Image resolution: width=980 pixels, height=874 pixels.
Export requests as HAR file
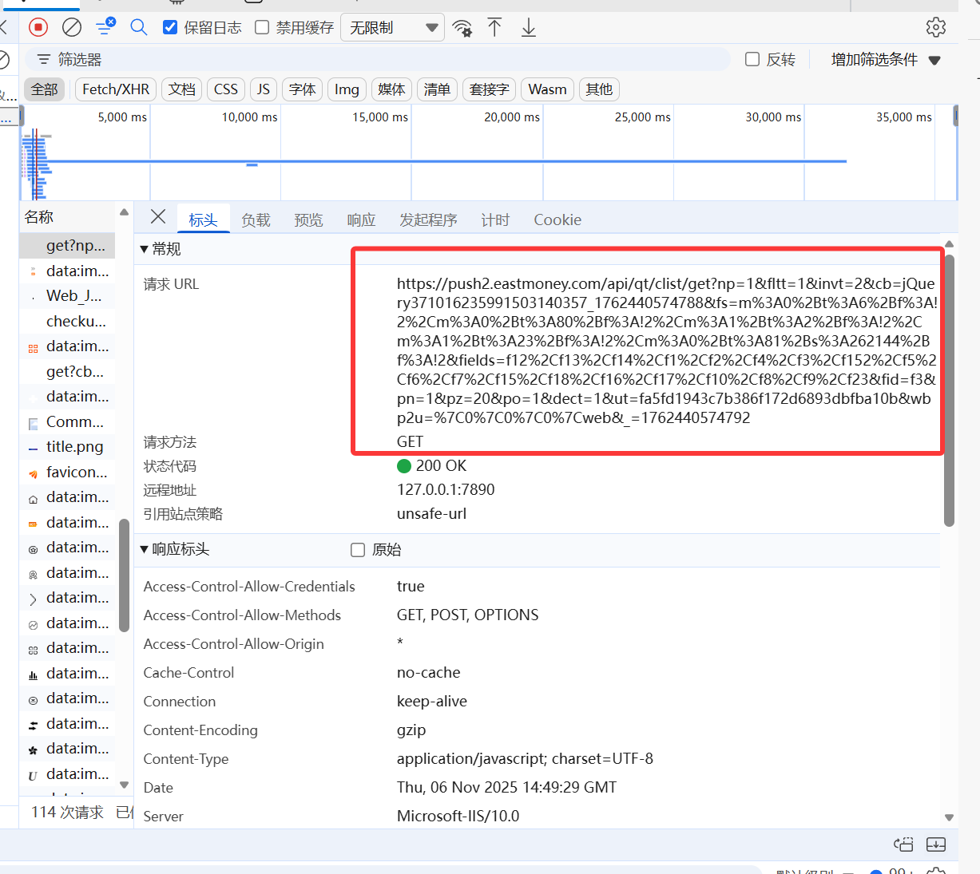[x=528, y=26]
